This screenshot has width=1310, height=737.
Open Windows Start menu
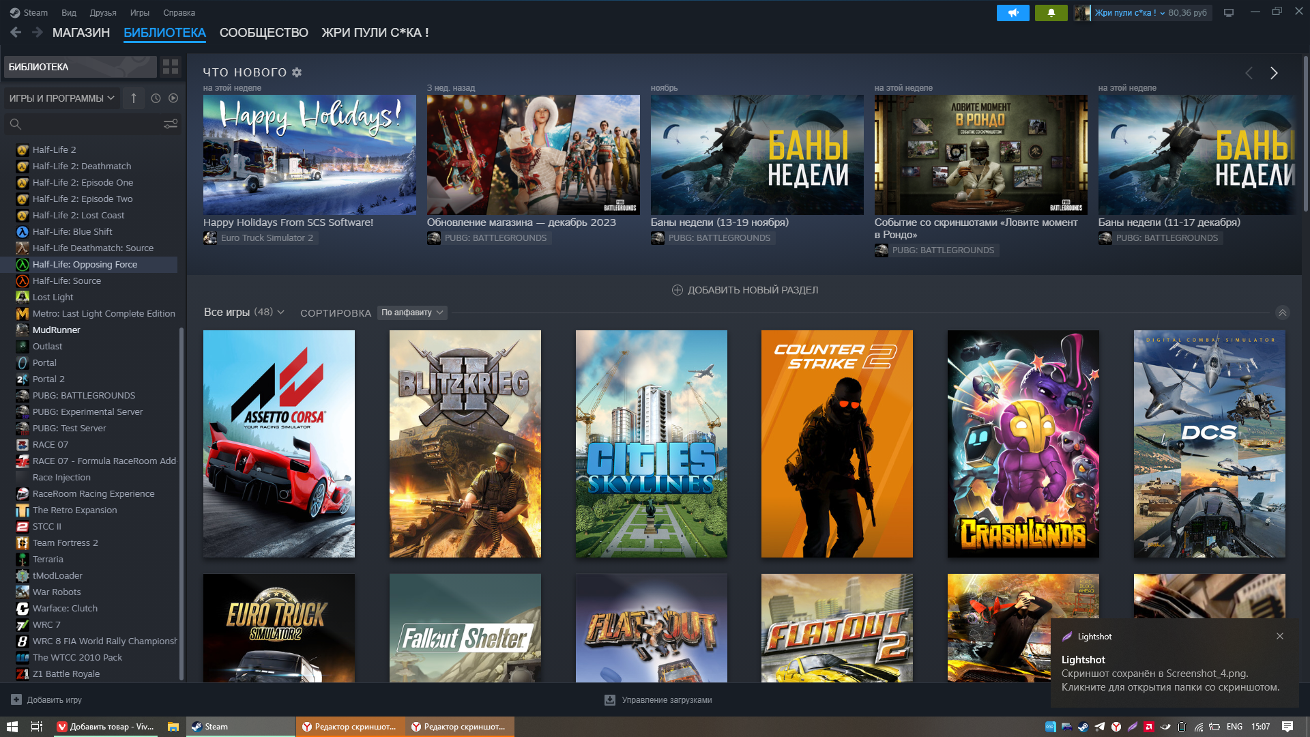12,727
